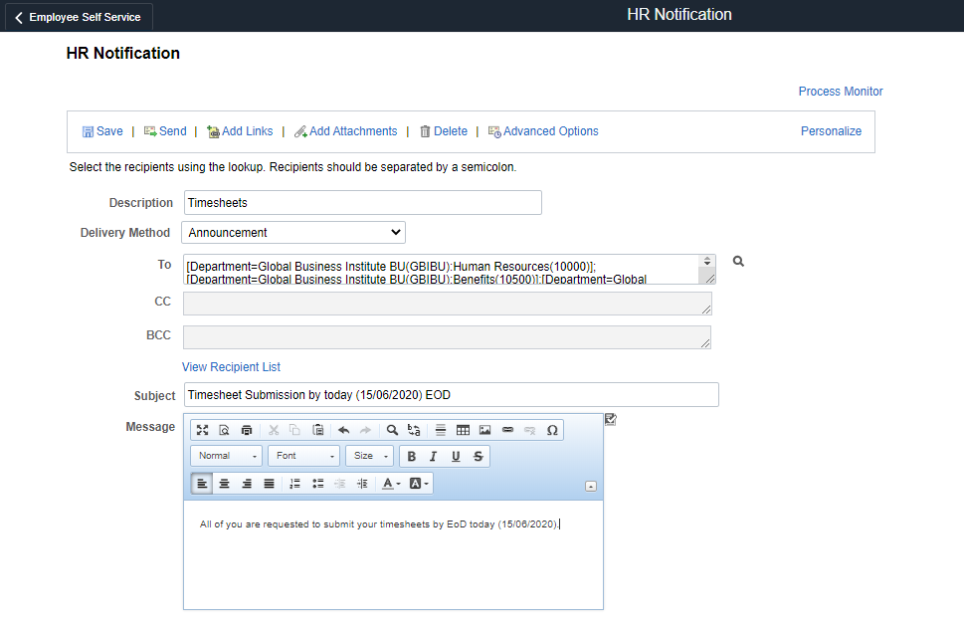Click in the Description field
The image size is (964, 625).
coord(363,202)
